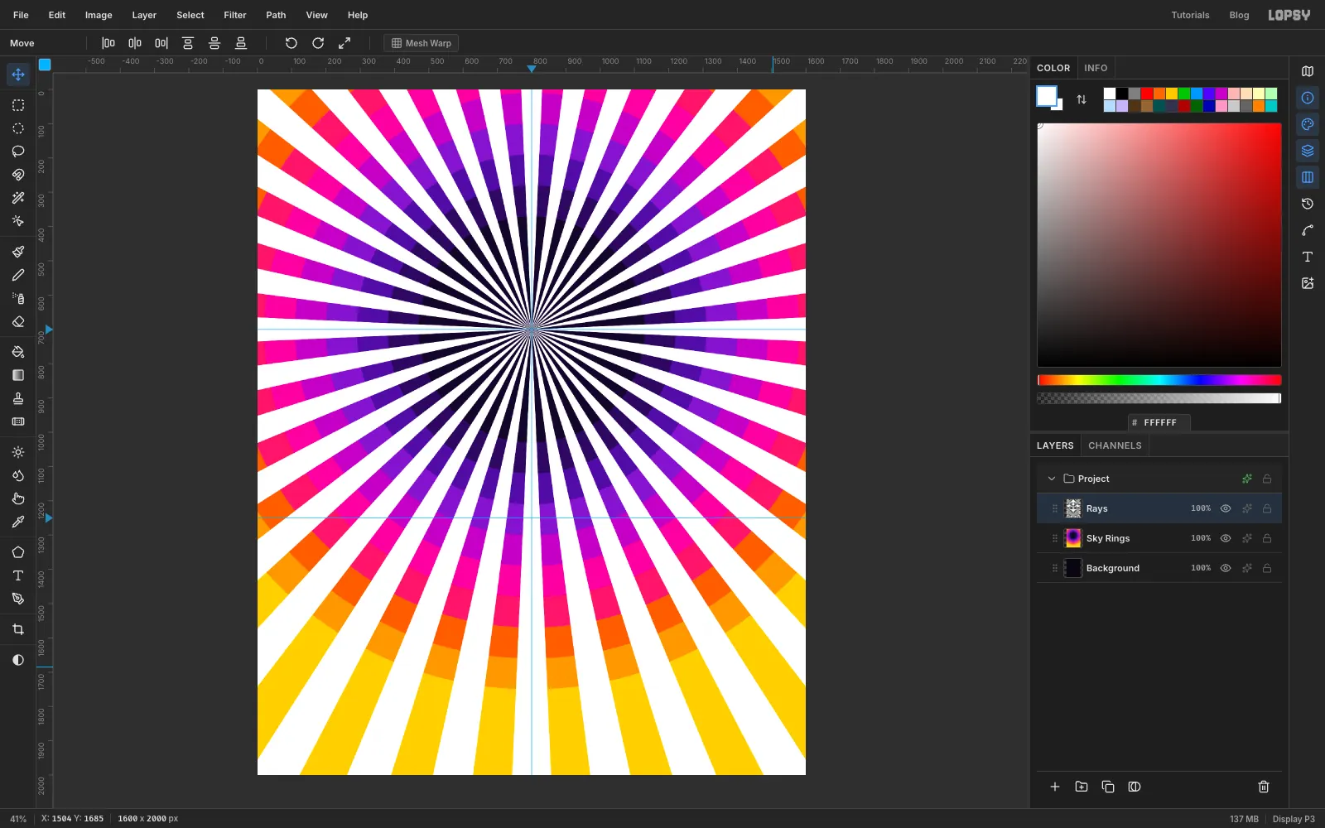
Task: Add a new layer with plus icon
Action: pyautogui.click(x=1055, y=787)
